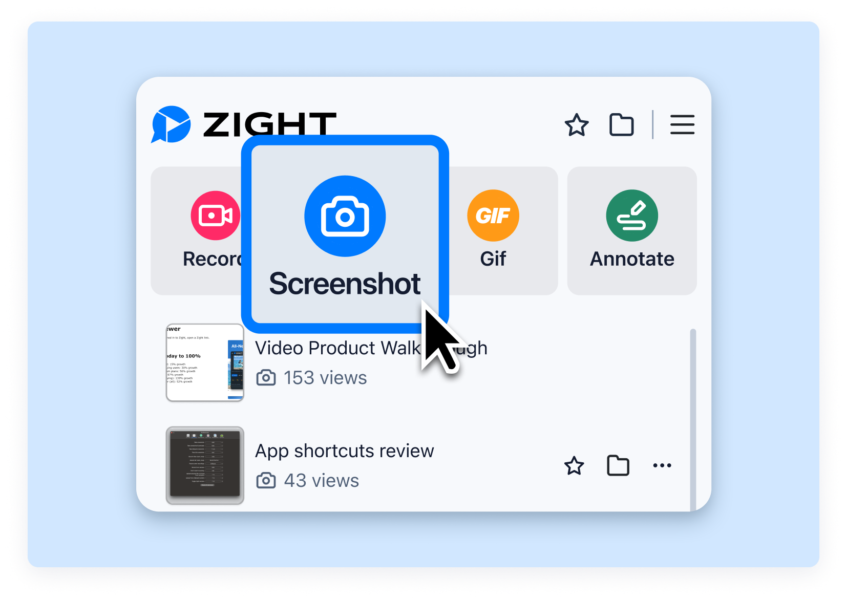Viewport: 846px width, 600px height.
Task: Open collections via header folder icon
Action: 622,125
